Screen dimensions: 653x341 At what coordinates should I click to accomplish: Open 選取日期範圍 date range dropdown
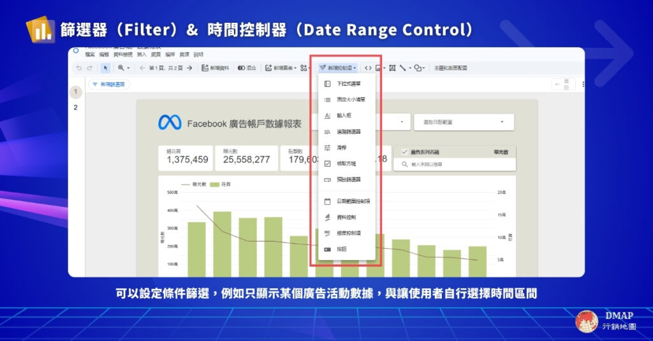(x=464, y=122)
